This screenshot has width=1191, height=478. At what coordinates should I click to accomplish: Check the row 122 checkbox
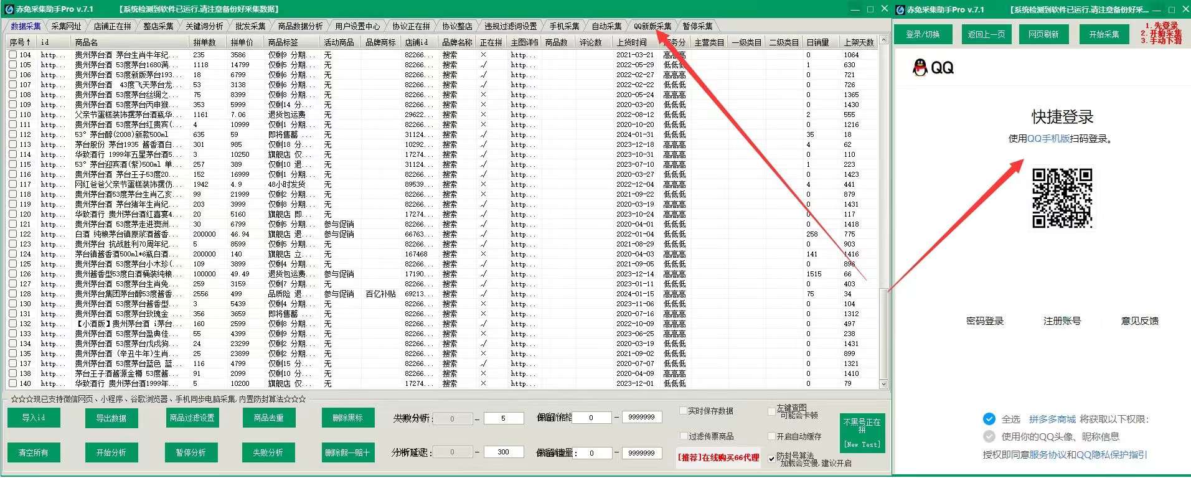tap(12, 234)
